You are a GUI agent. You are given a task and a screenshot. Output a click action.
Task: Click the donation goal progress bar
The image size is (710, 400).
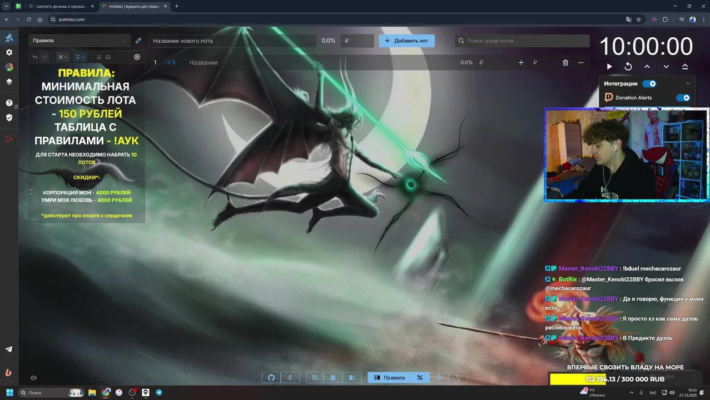625,379
